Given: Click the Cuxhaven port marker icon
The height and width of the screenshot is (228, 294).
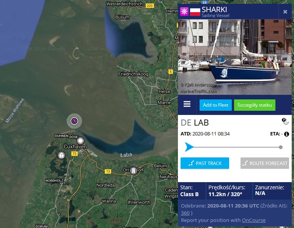Looking at the screenshot, I should tap(80, 140).
